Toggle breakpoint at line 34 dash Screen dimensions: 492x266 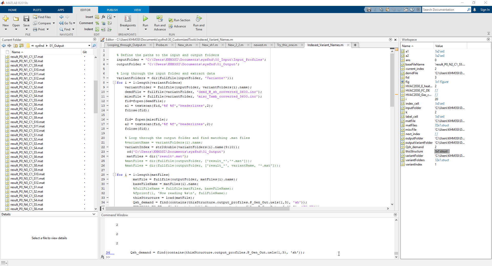[108, 202]
